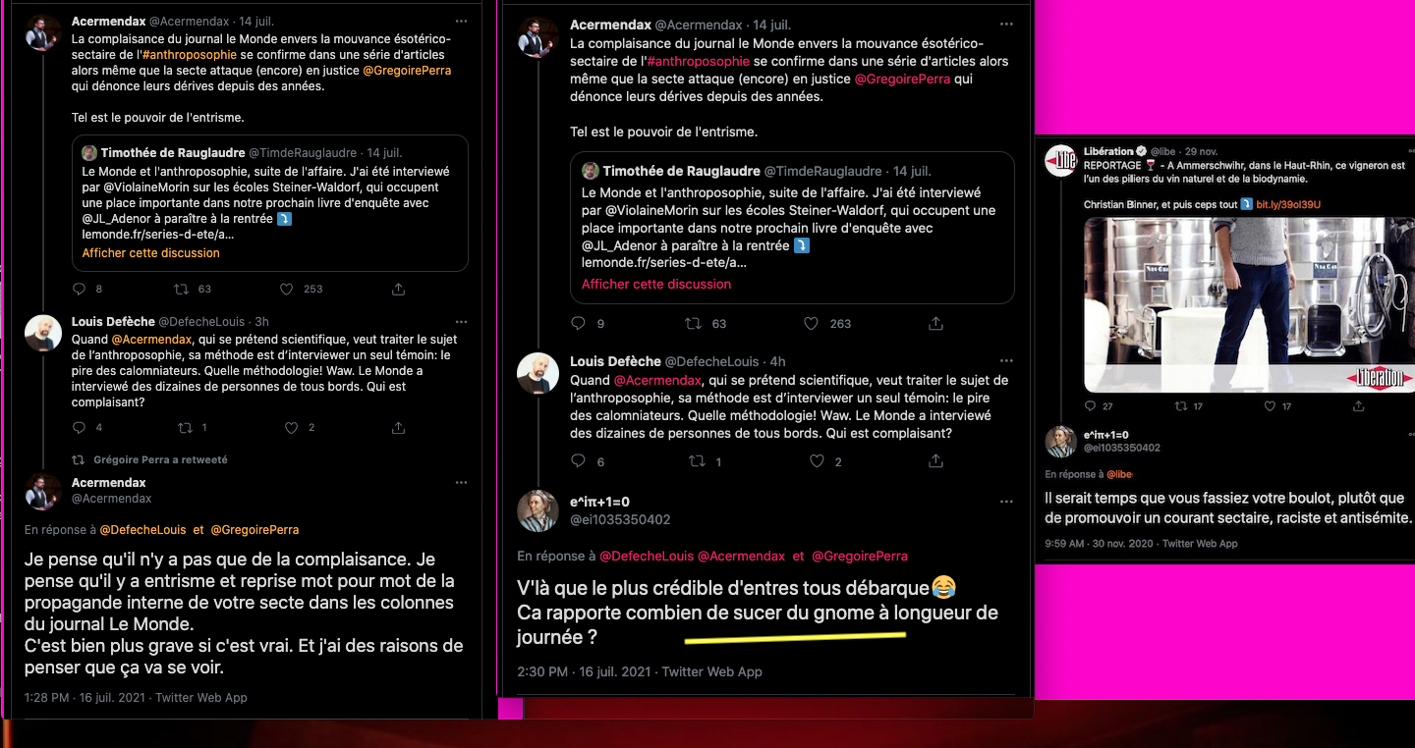Like the left Acermendax tweet with 253 likes
The width and height of the screenshot is (1415, 748).
click(x=287, y=290)
